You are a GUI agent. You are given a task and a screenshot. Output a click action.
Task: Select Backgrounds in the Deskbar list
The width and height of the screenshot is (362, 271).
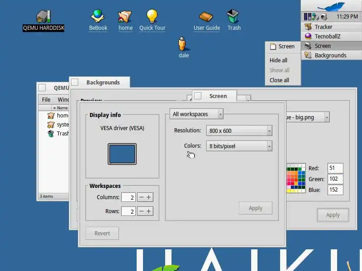(331, 55)
